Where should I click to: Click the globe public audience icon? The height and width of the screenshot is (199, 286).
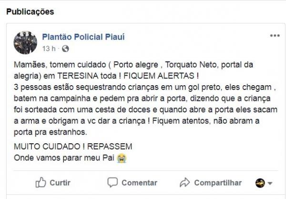tap(65, 49)
